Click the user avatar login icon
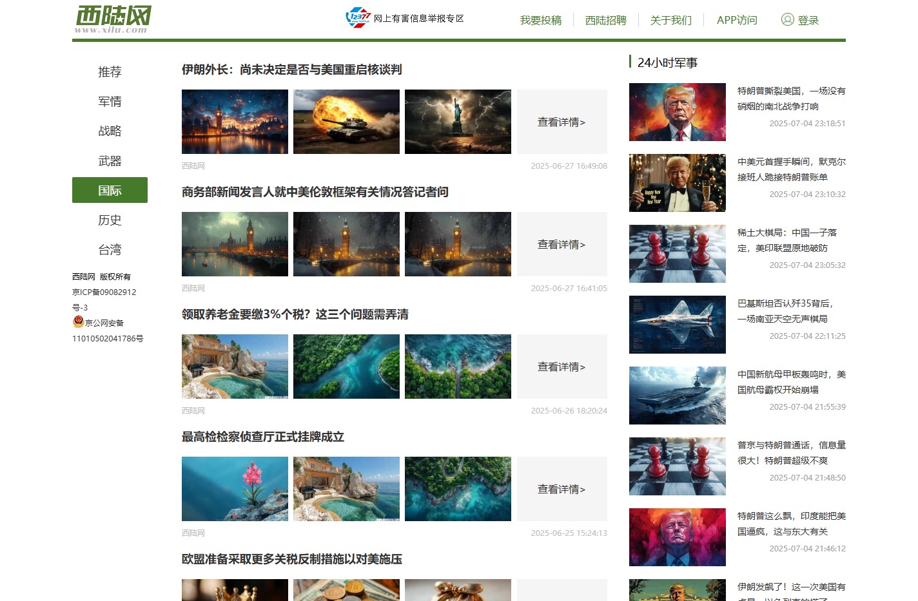Viewport: 918px width, 601px height. tap(787, 19)
